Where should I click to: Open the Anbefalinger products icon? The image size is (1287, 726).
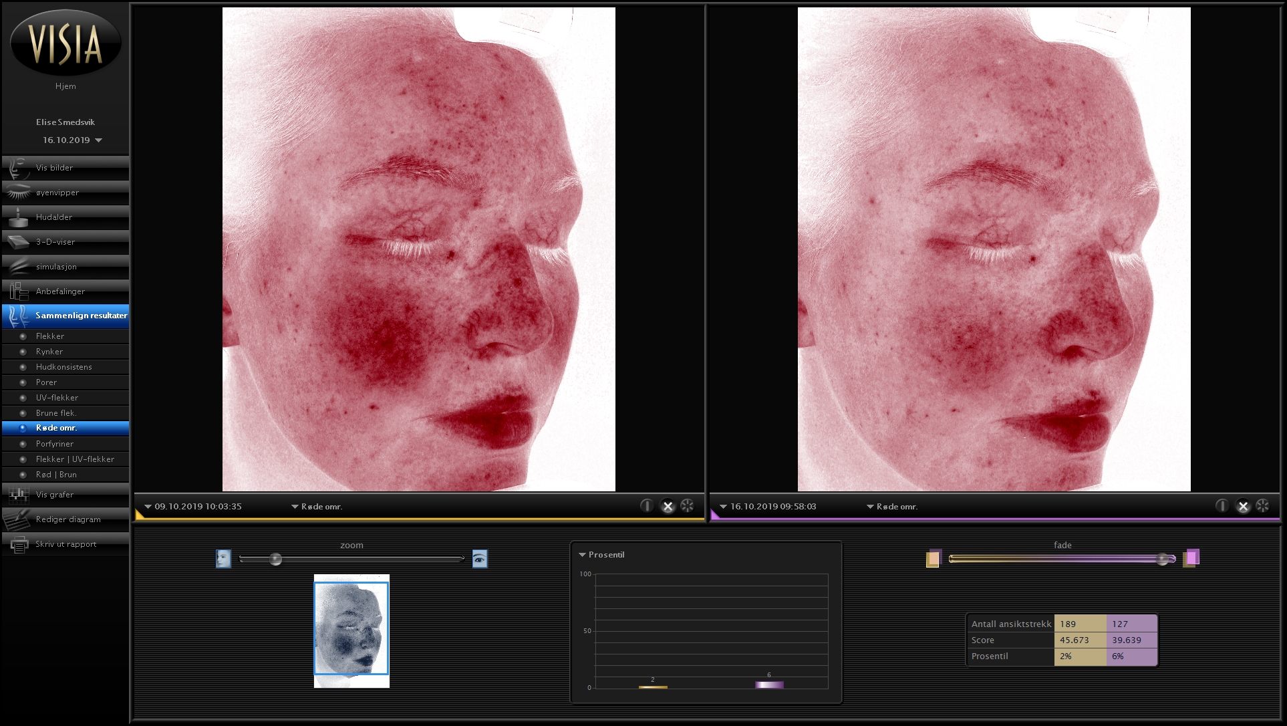pos(19,291)
